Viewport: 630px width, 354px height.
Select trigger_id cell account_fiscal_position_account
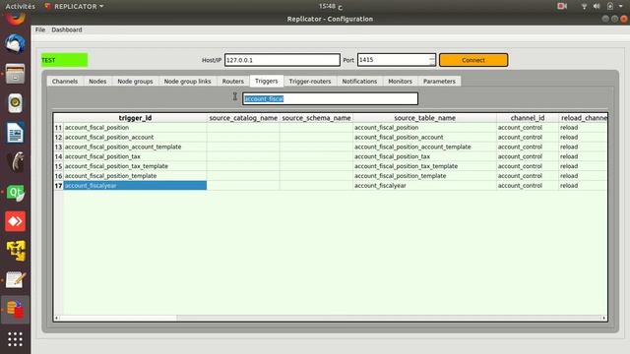[135, 138]
